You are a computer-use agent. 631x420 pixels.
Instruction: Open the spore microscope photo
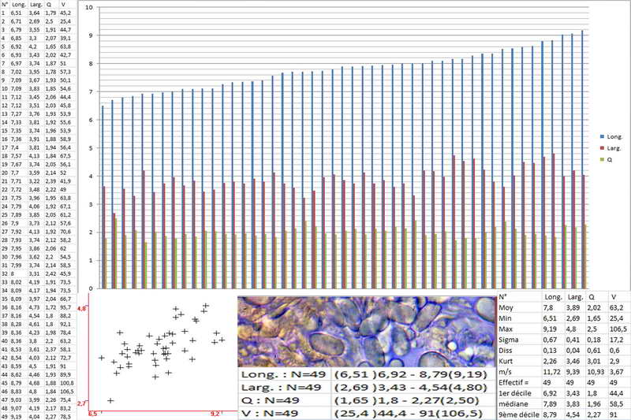(x=367, y=332)
